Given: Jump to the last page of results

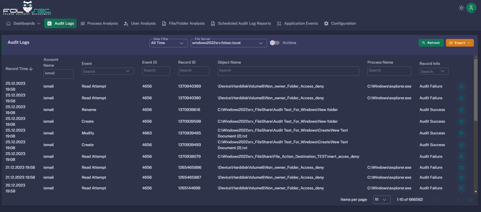Looking at the screenshot, I should pos(470,200).
